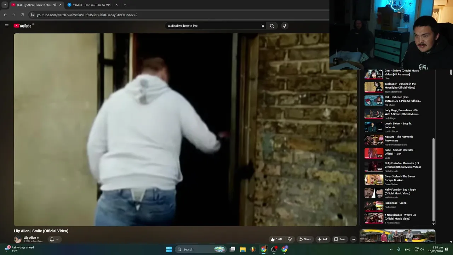
Task: Click the video title Lily Allen | Smile
Action: pos(41,231)
